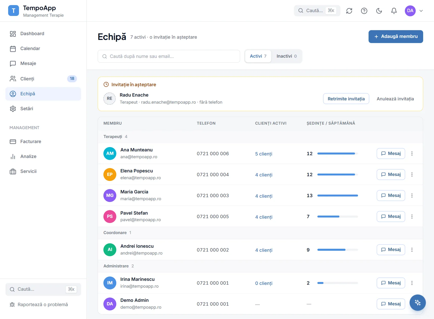Click the TempoApp logo icon
This screenshot has height=319, width=434.
point(13,11)
